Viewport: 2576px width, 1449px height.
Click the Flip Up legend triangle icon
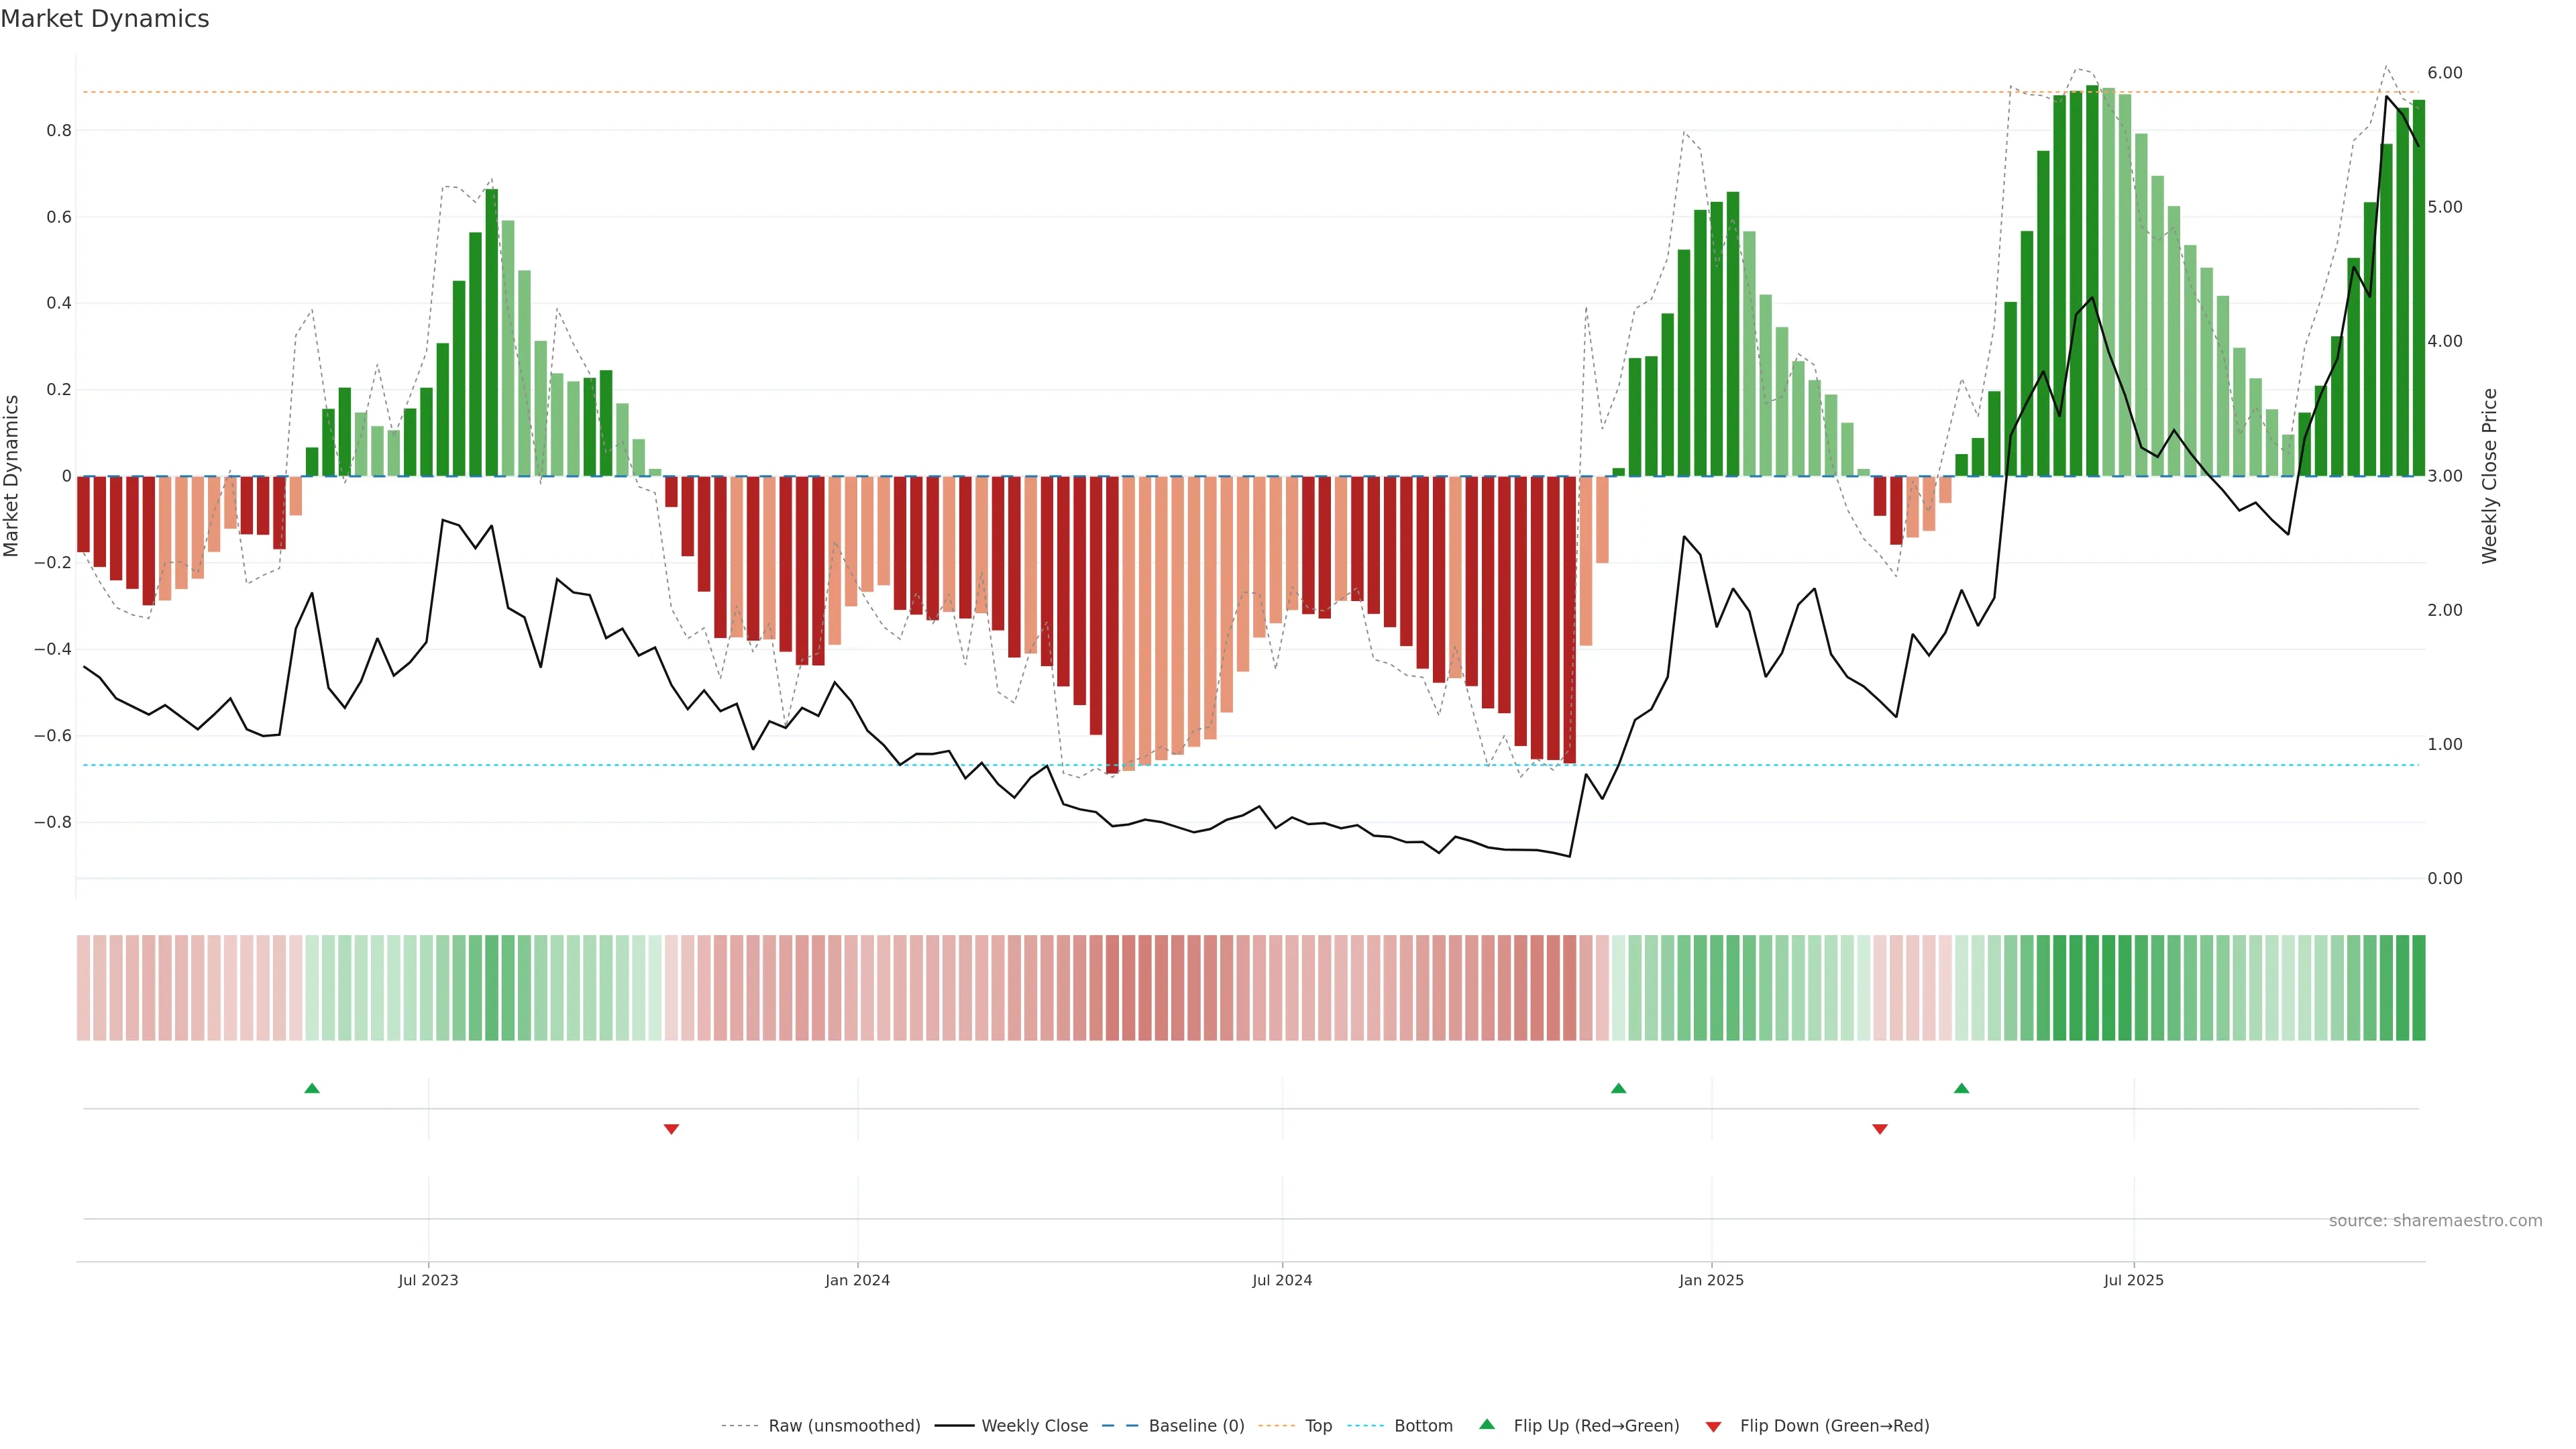[x=1487, y=1424]
